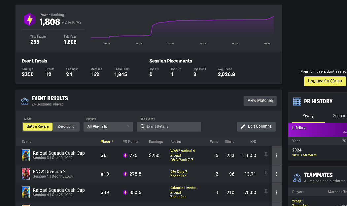Click the pencil icon on Edit Columns

[243, 126]
